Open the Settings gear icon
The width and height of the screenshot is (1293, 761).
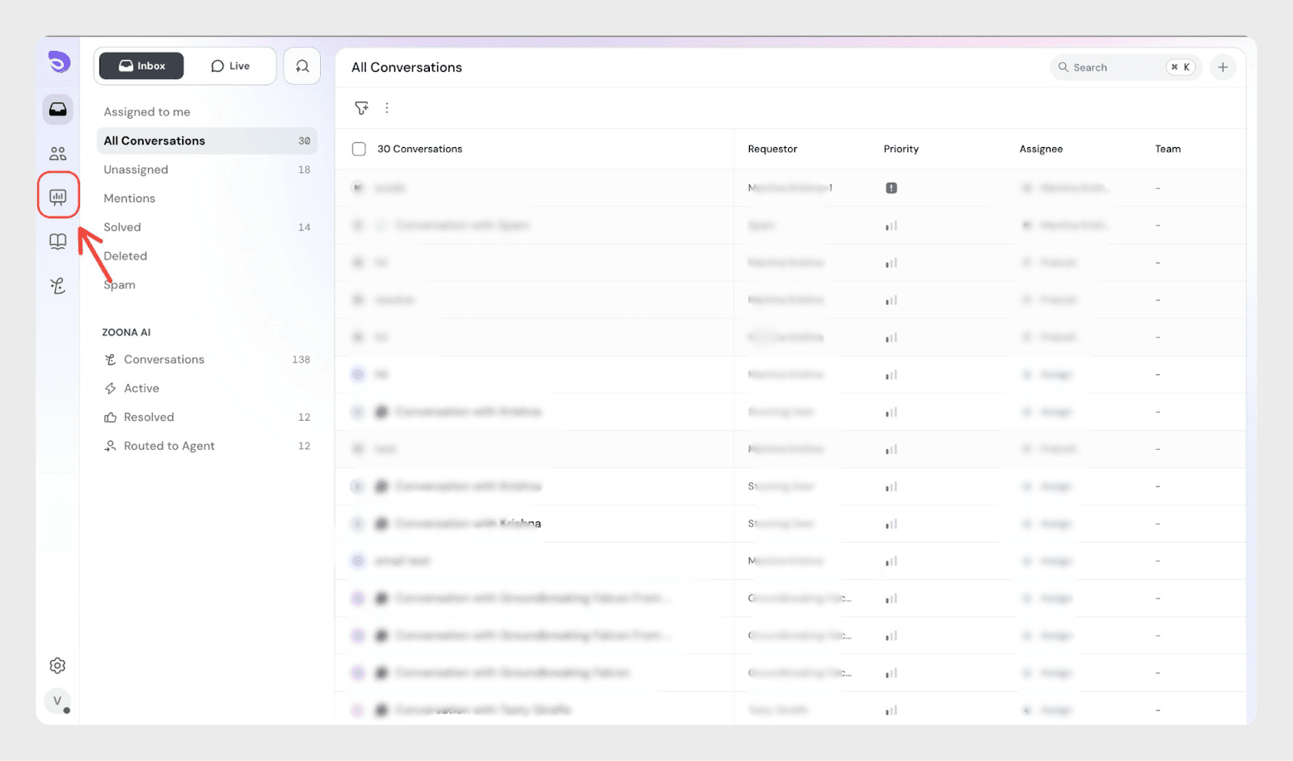pos(57,666)
